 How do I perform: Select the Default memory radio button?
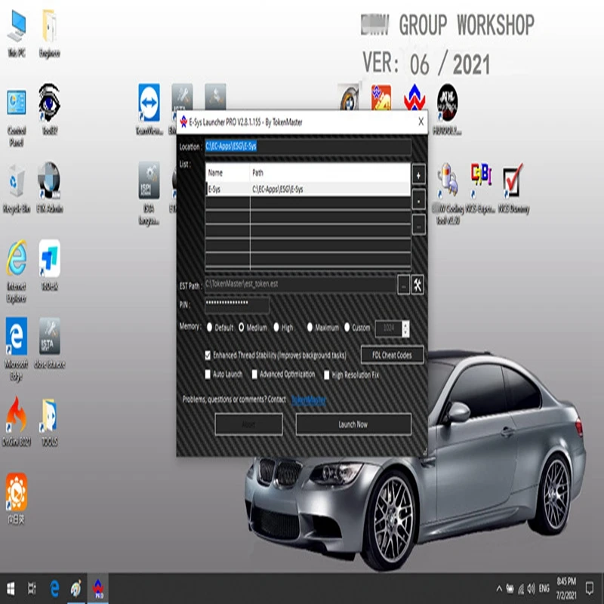click(209, 328)
